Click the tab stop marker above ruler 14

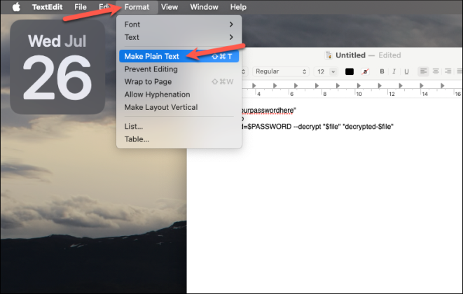[422, 85]
